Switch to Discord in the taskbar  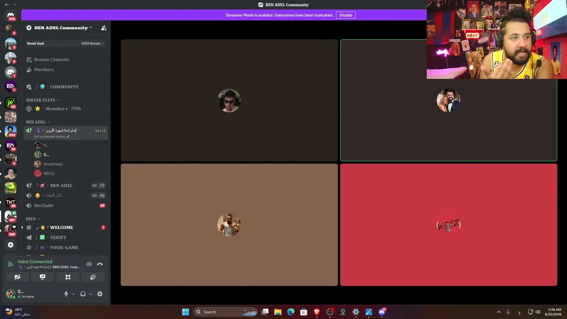click(x=382, y=312)
